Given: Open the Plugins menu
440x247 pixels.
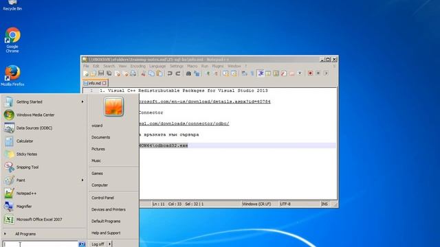Looking at the screenshot, I should tap(217, 66).
